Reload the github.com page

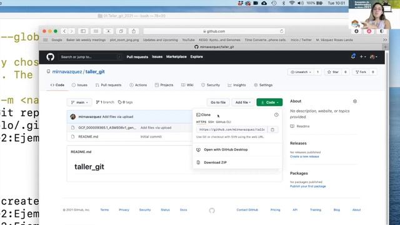coord(281,31)
